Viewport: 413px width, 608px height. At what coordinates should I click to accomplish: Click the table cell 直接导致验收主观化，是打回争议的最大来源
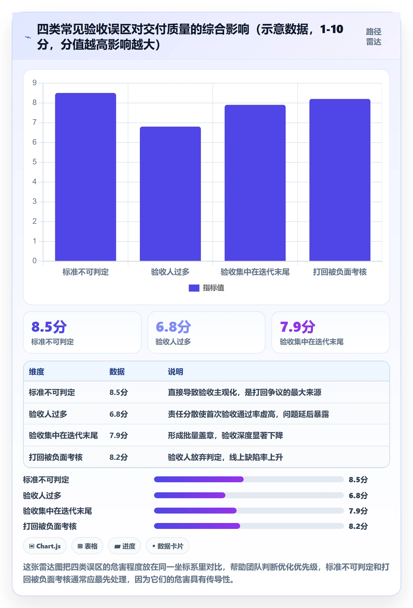click(x=245, y=392)
